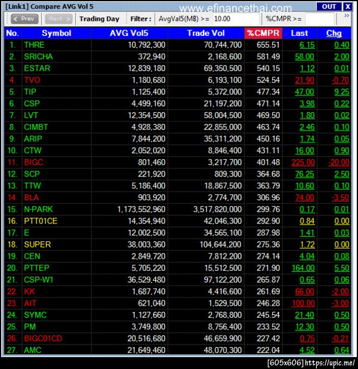
Task: Select the CEN symbol
Action: coord(32,256)
